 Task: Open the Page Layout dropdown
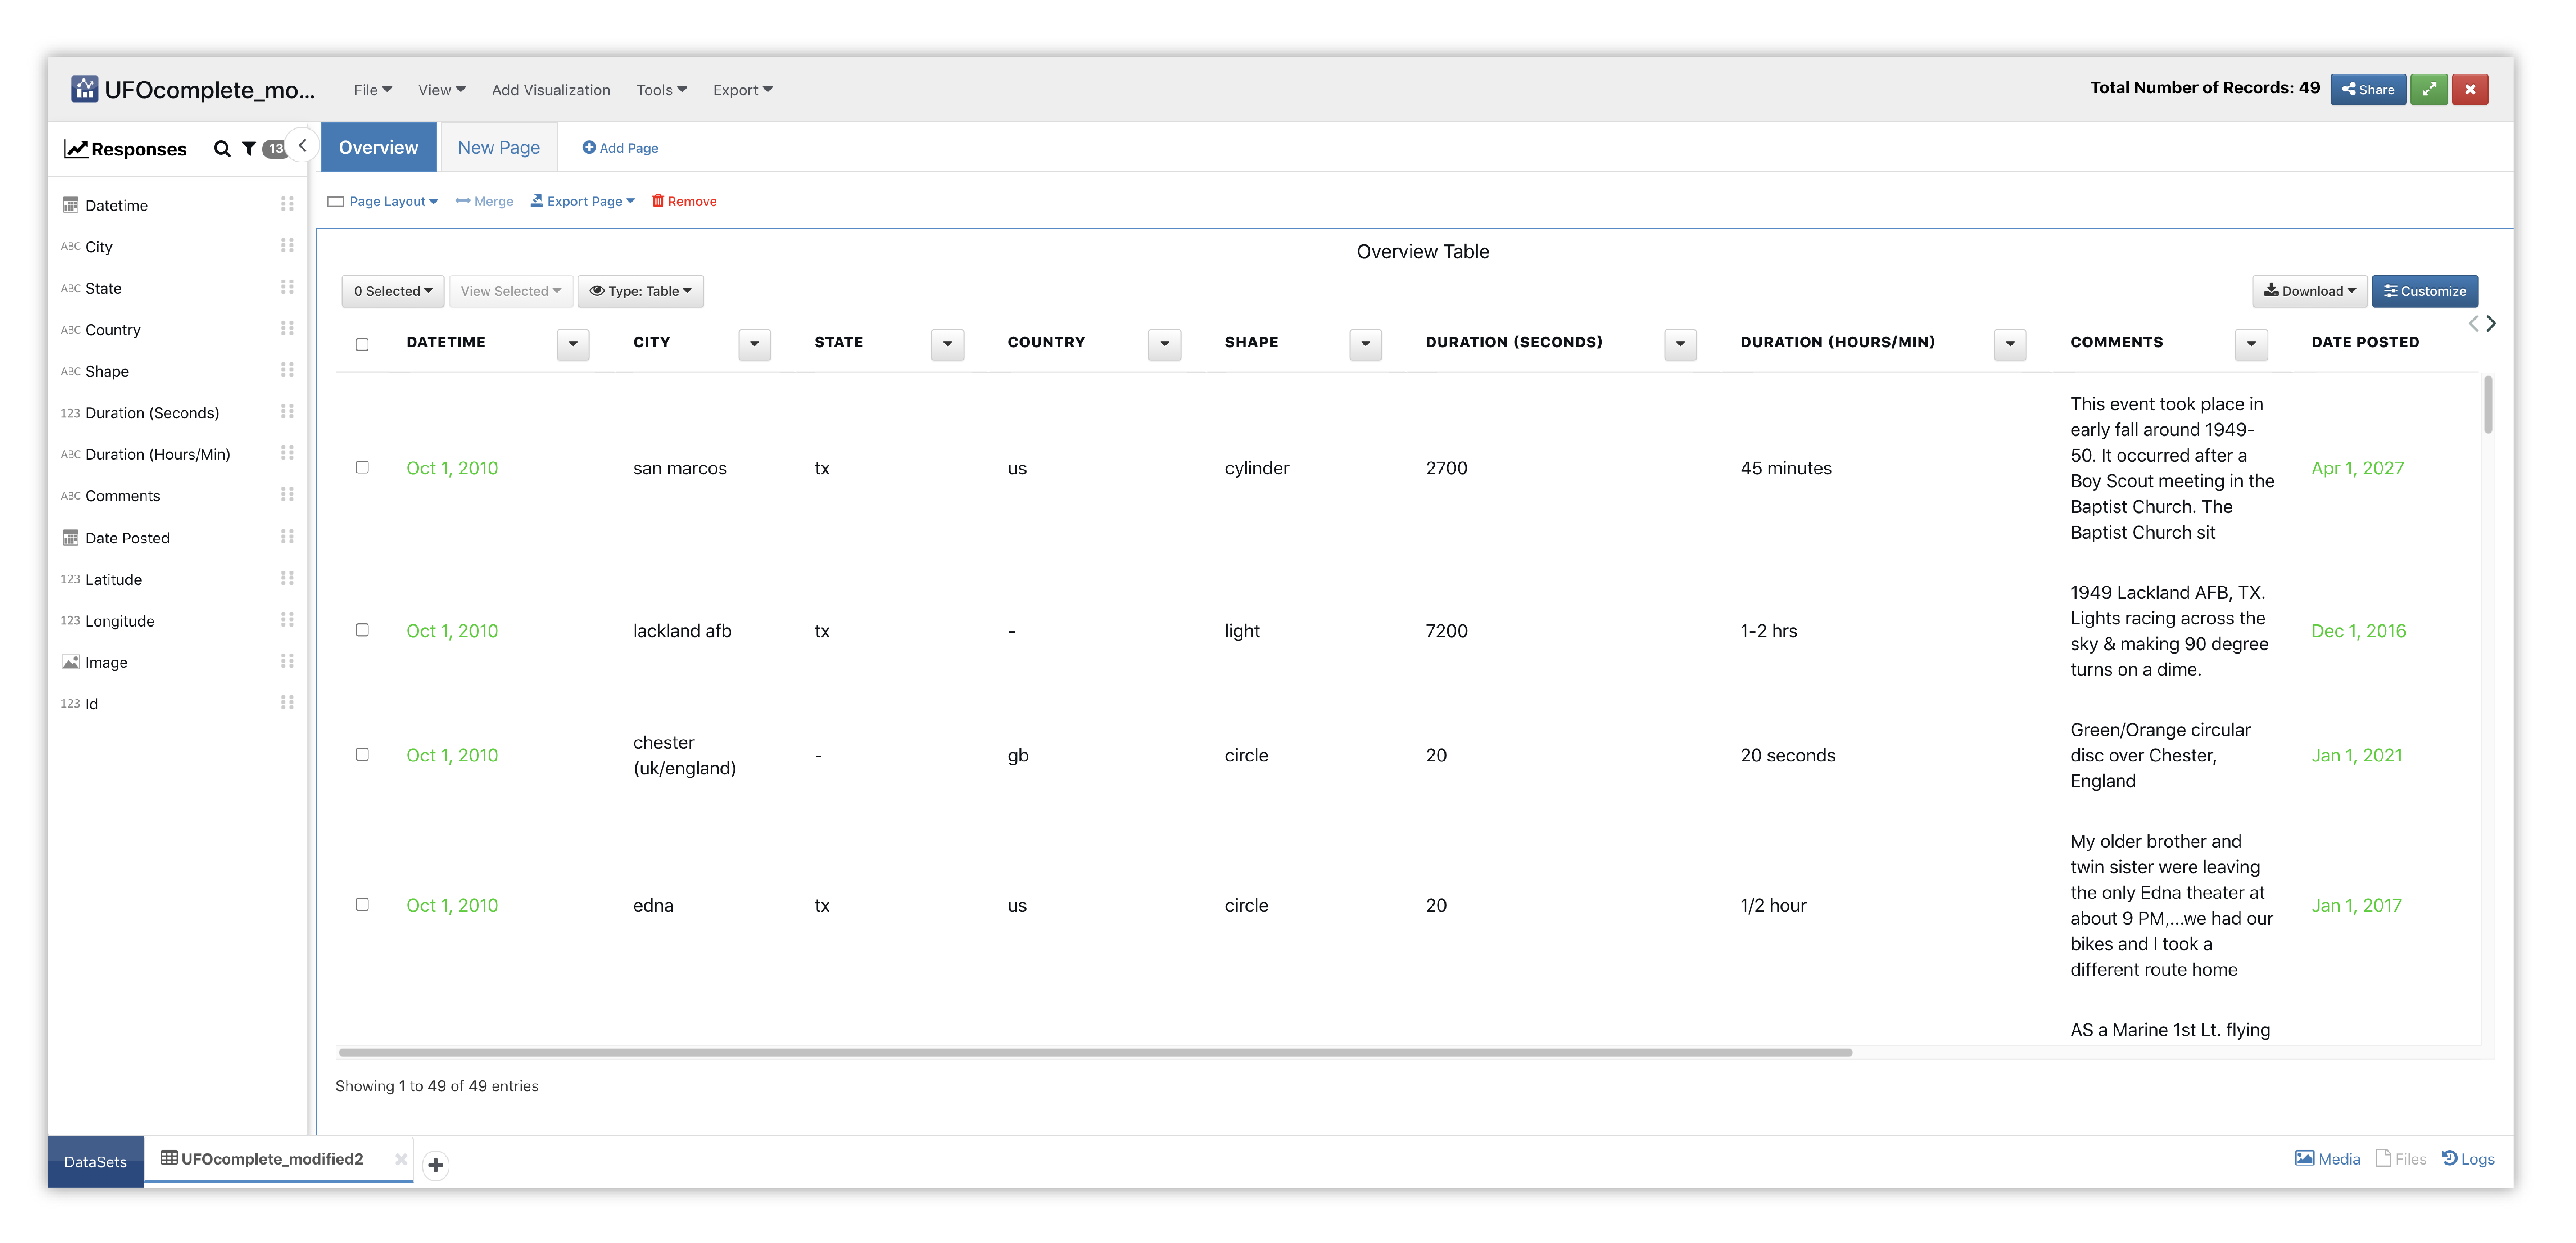pos(383,201)
